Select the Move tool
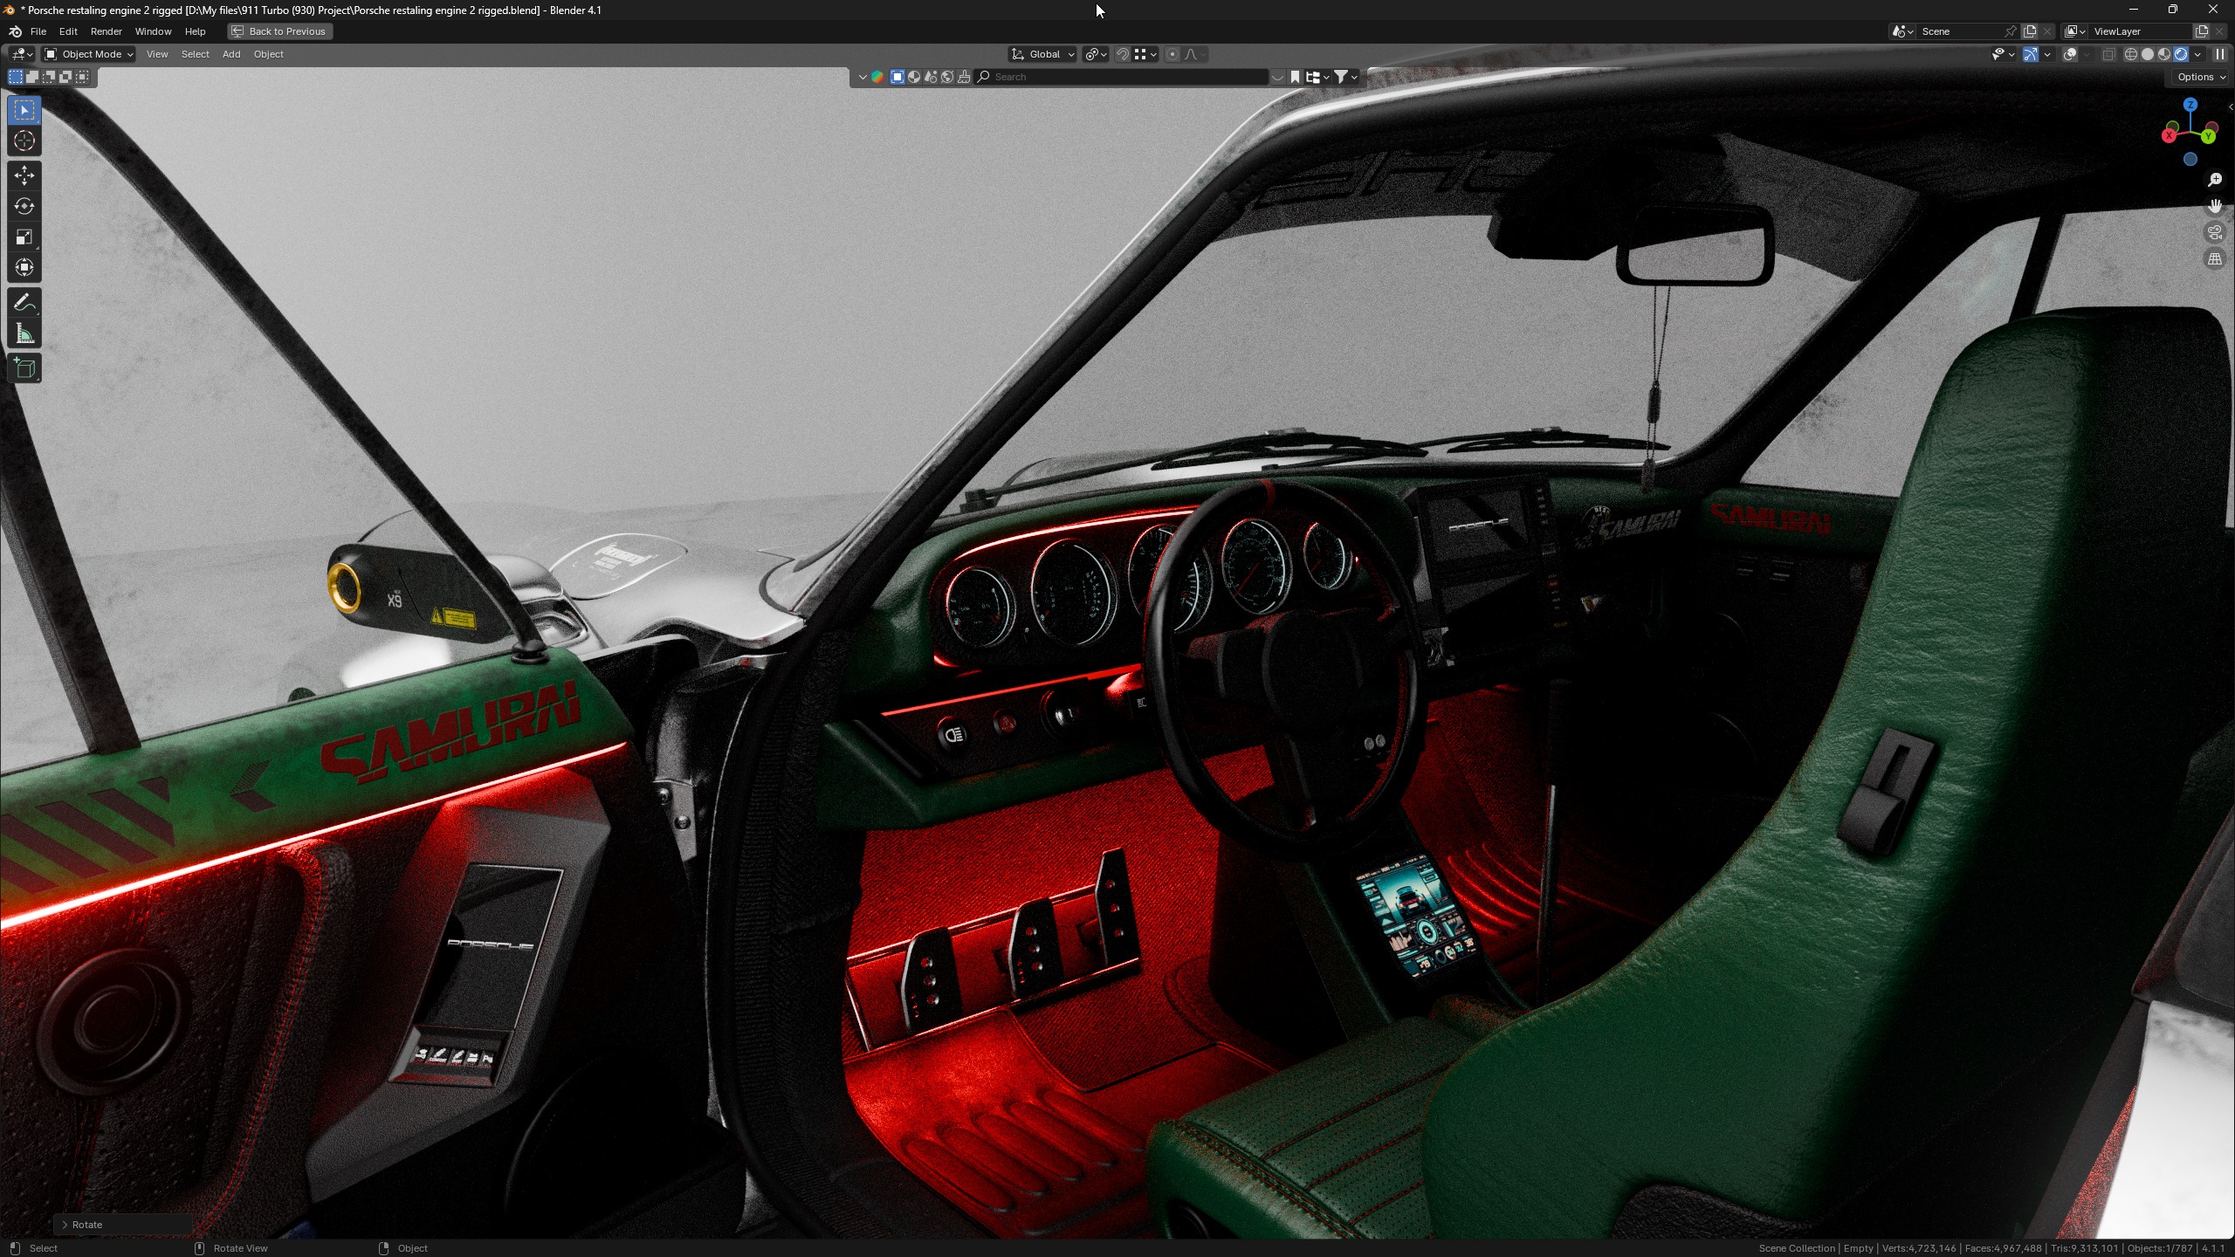 click(24, 175)
